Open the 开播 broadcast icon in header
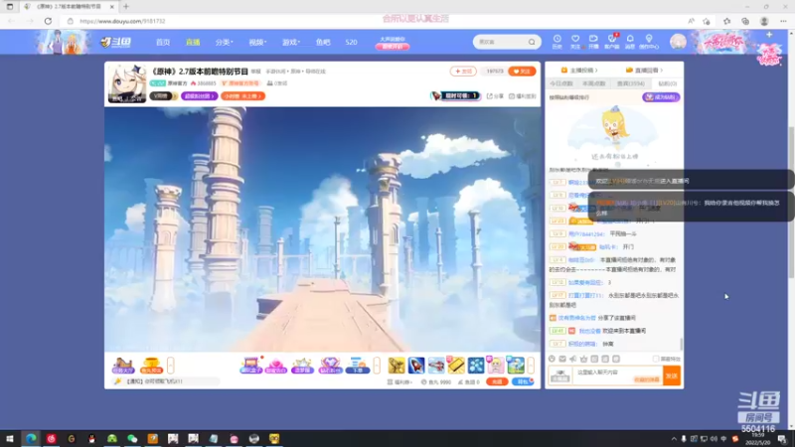Screen dimensions: 795x447 [593, 42]
